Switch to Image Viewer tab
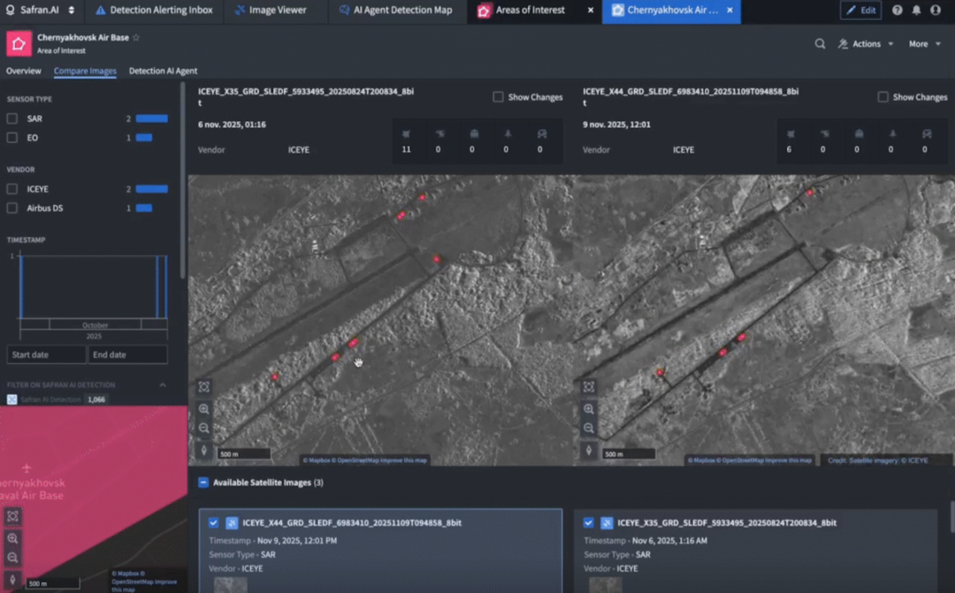This screenshot has width=955, height=593. [x=271, y=11]
